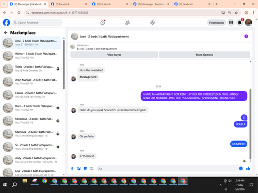Open the notifications bell
258x193 pixels.
[x=239, y=23]
